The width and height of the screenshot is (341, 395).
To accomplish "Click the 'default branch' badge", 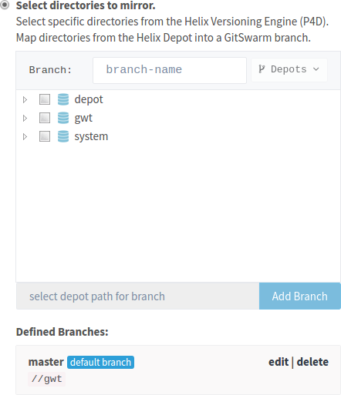I will tap(100, 362).
